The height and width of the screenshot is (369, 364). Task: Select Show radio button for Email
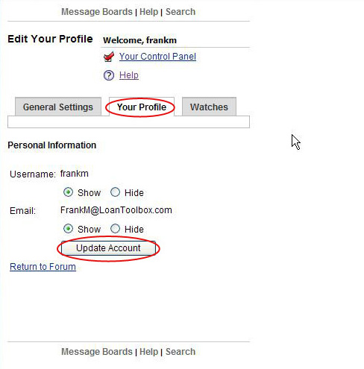[68, 229]
